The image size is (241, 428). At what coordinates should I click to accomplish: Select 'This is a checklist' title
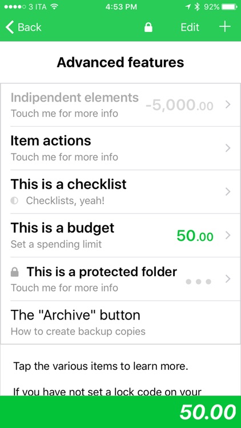[x=69, y=184]
